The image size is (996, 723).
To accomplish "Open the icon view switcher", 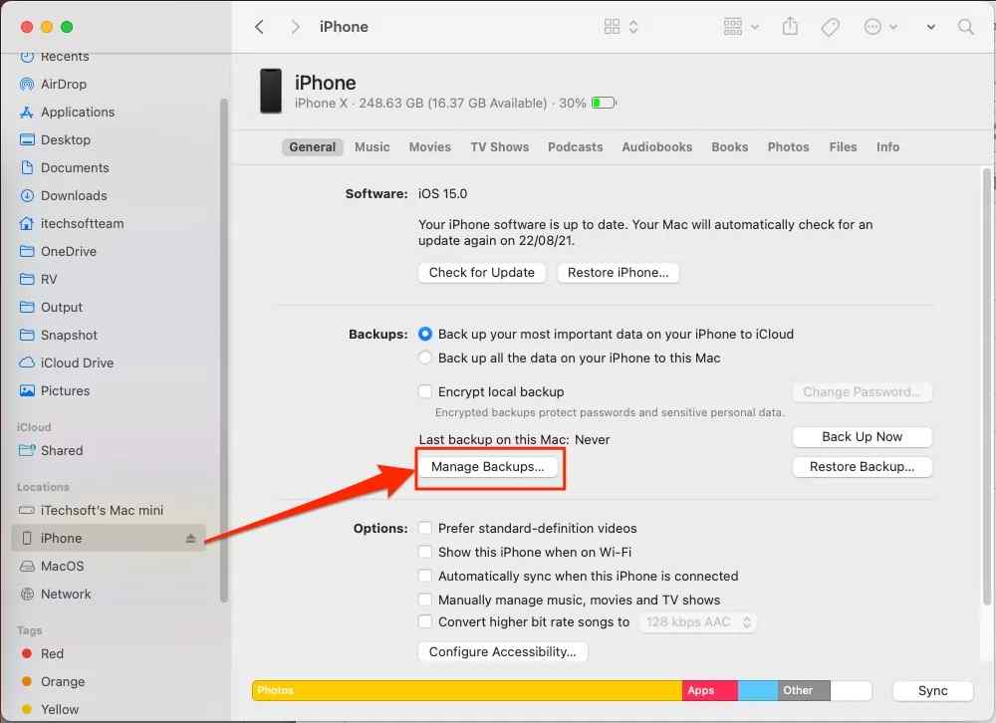I will point(621,27).
